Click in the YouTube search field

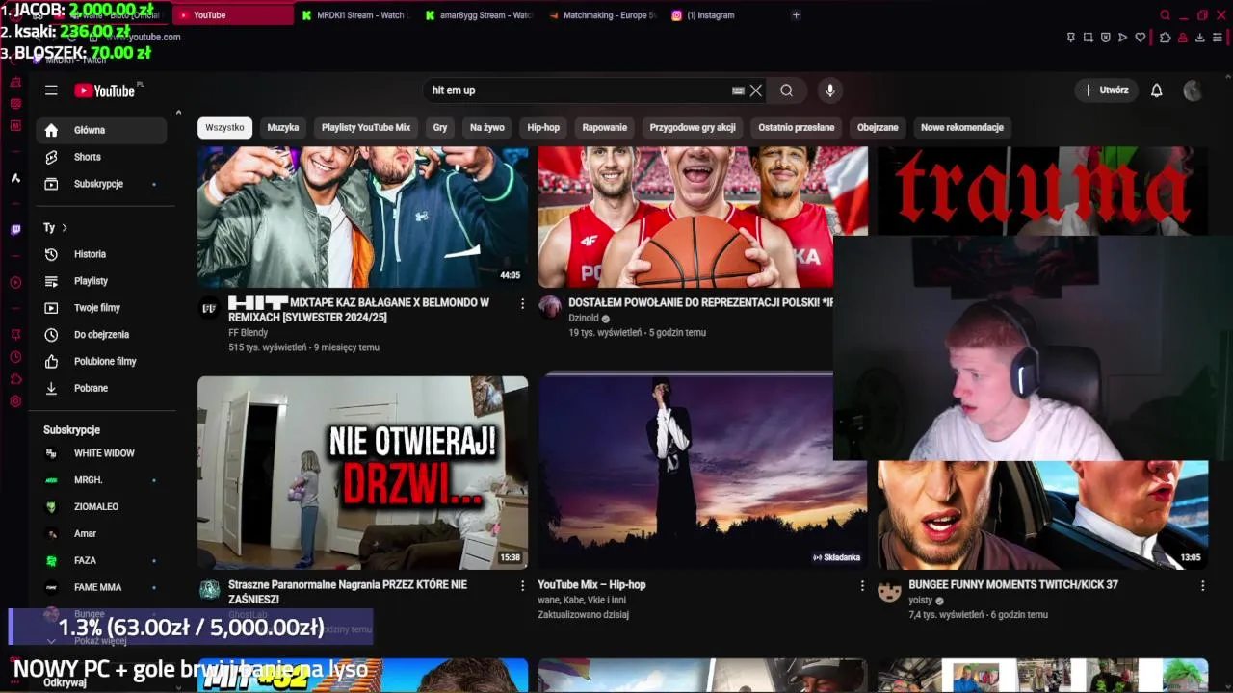(578, 90)
